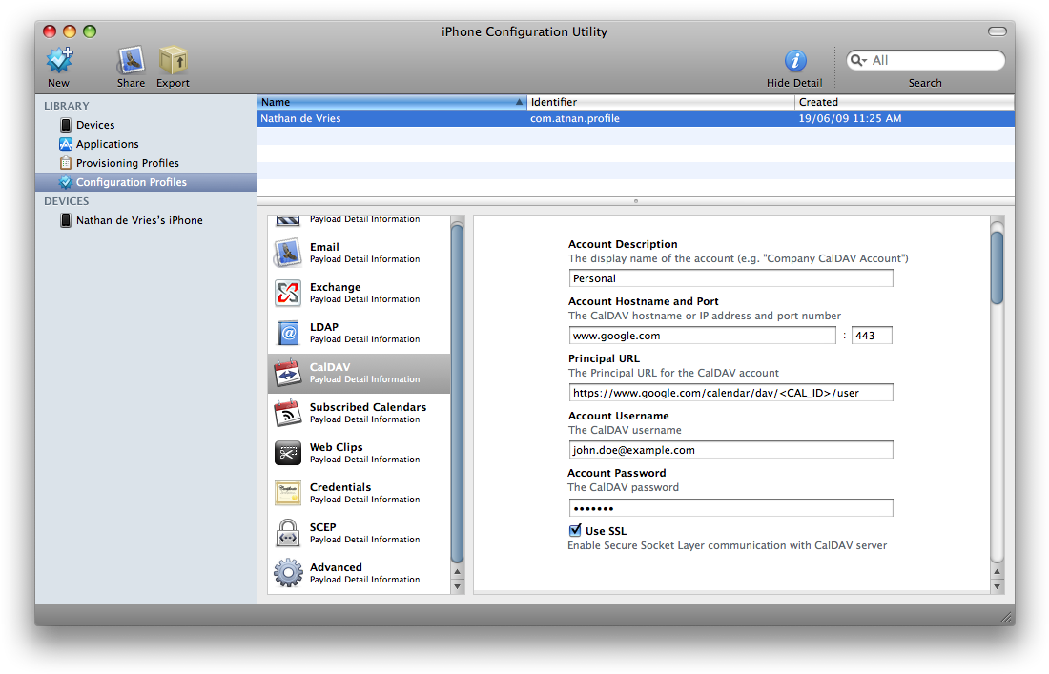1049x674 pixels.
Task: Open Provisioning Profiles in the sidebar
Action: click(146, 163)
